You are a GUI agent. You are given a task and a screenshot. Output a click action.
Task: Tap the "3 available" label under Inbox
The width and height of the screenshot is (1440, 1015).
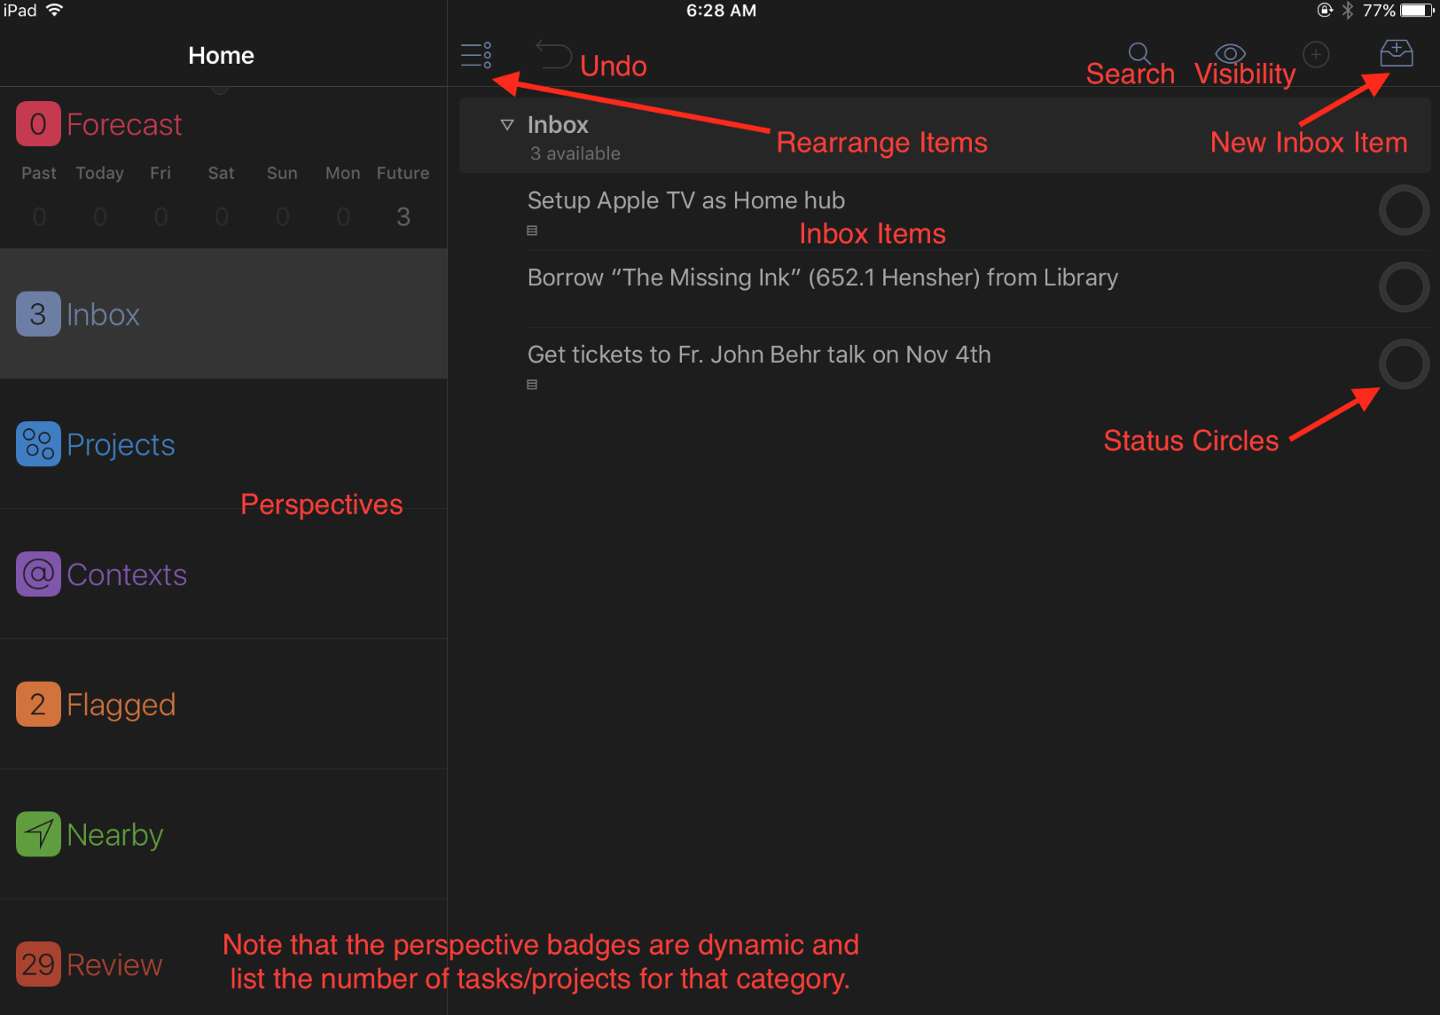[x=575, y=153]
